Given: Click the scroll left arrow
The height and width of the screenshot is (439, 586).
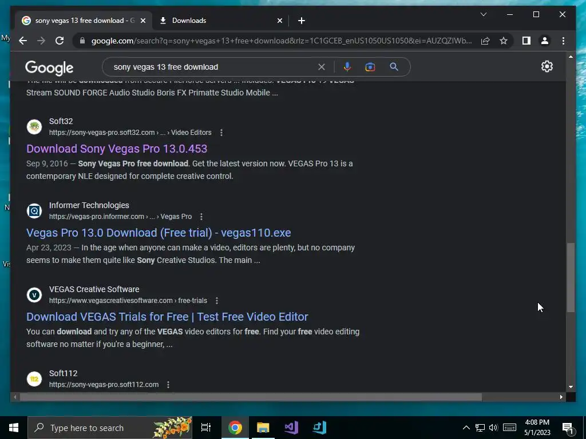Looking at the screenshot, I should 14,397.
